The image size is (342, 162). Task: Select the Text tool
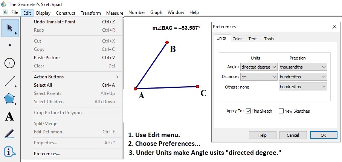(10, 116)
